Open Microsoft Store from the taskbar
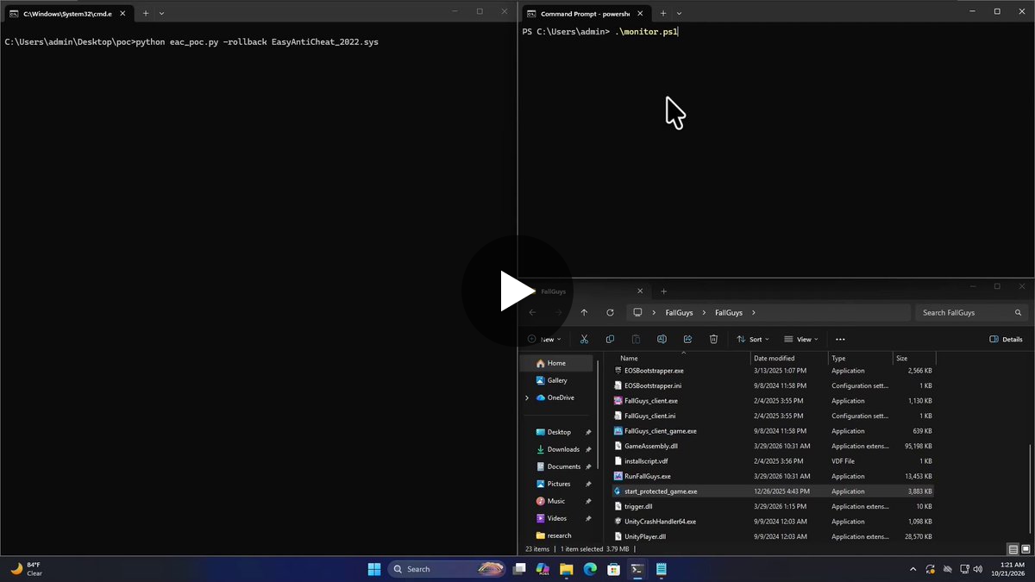 [613, 569]
